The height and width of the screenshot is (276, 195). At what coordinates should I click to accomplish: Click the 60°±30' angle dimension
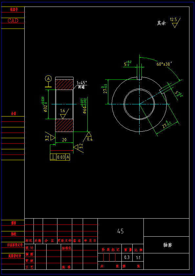(164, 64)
